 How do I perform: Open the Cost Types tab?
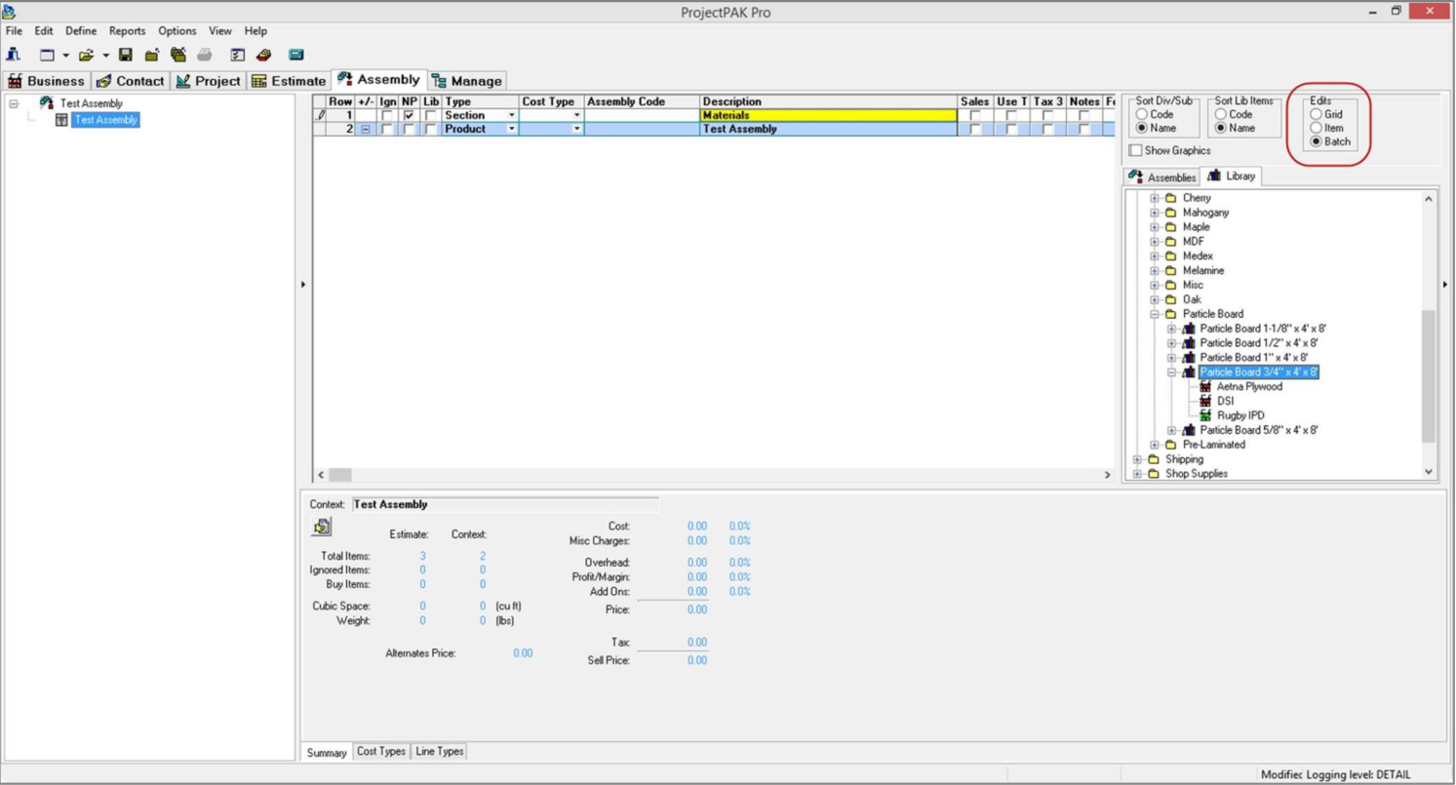click(x=381, y=751)
